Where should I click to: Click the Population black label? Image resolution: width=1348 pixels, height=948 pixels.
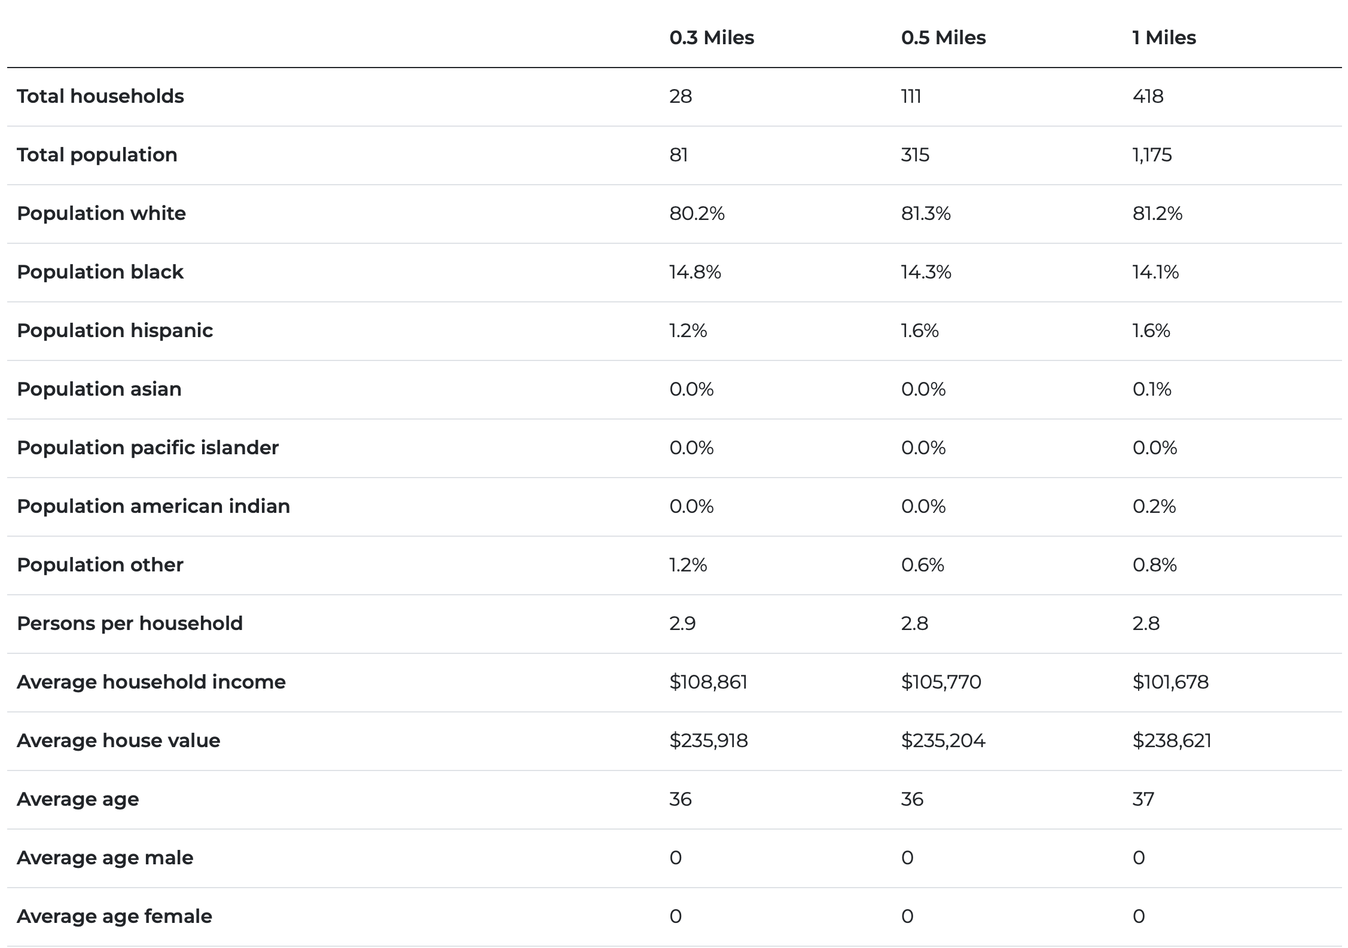[100, 272]
